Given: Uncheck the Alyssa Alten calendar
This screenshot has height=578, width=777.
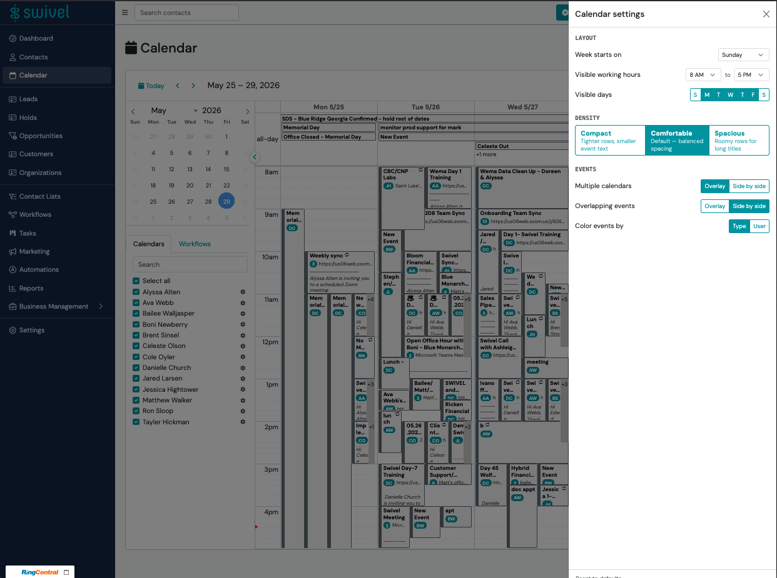Looking at the screenshot, I should tap(136, 292).
